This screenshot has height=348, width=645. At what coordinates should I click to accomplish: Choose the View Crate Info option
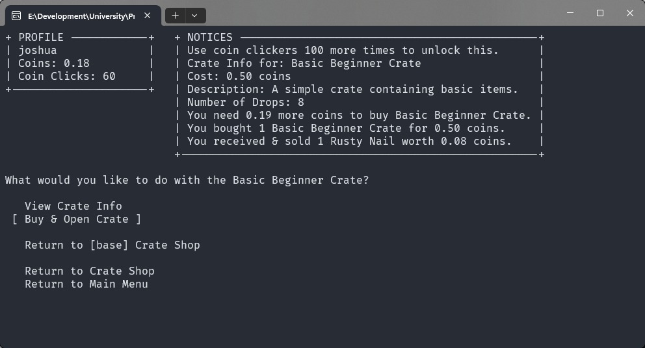point(73,206)
